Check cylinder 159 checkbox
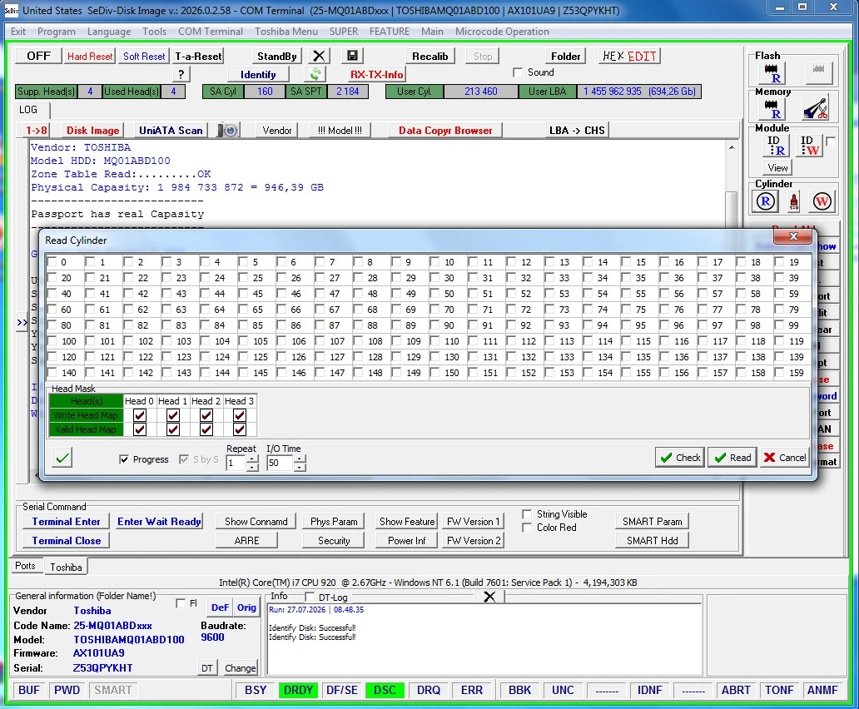 779,373
